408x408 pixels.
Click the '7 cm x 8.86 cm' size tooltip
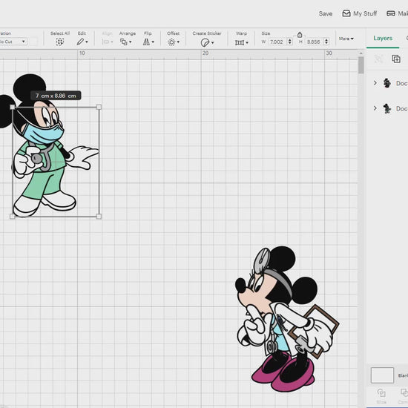point(56,96)
